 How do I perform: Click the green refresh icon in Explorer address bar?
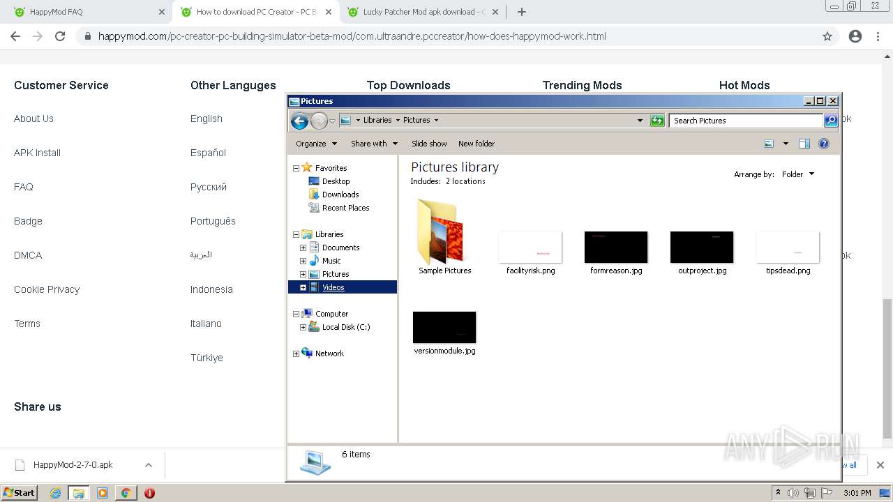(656, 121)
